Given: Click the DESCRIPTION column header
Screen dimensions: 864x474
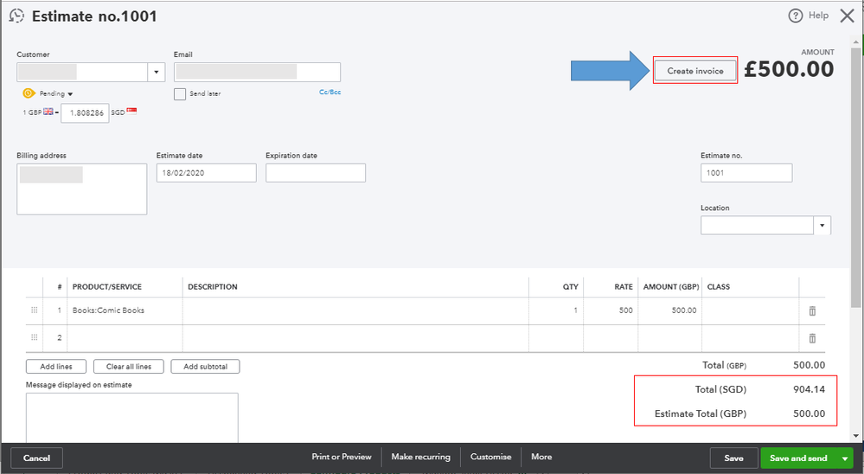Looking at the screenshot, I should coord(213,287).
